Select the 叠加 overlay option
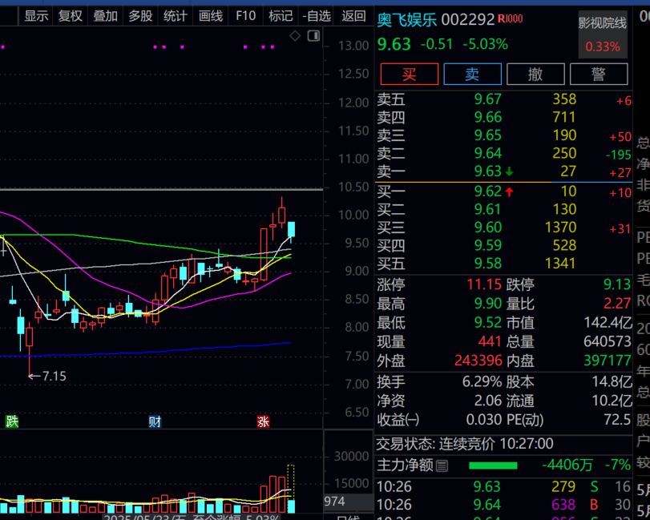Viewport: 650px width, 520px height. click(x=105, y=16)
